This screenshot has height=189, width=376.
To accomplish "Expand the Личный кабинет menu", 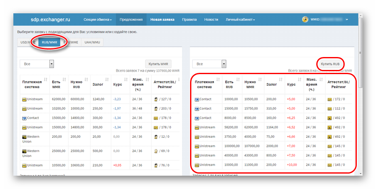I will [x=240, y=20].
